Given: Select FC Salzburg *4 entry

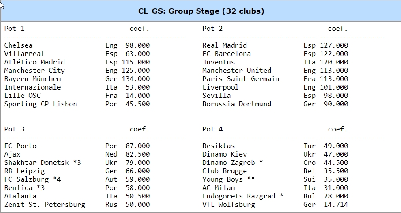Looking at the screenshot, I should coord(33,179).
